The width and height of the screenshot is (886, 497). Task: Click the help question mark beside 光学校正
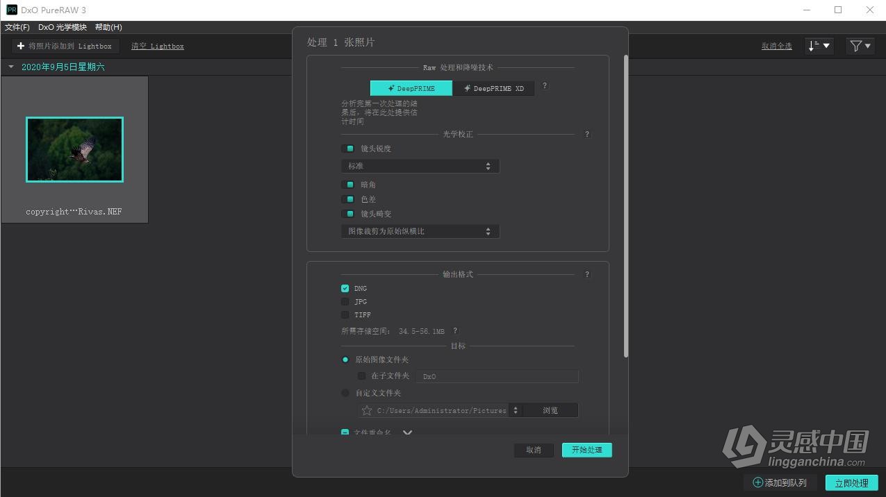point(587,134)
